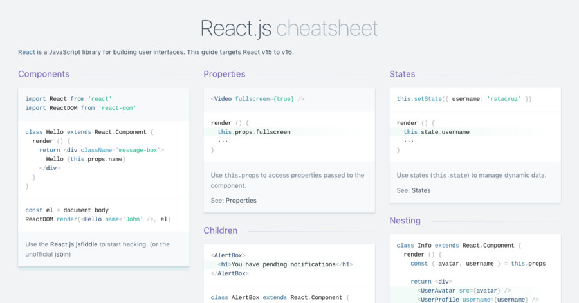The width and height of the screenshot is (579, 303).
Task: Click the Properties section heading
Action: 224,74
